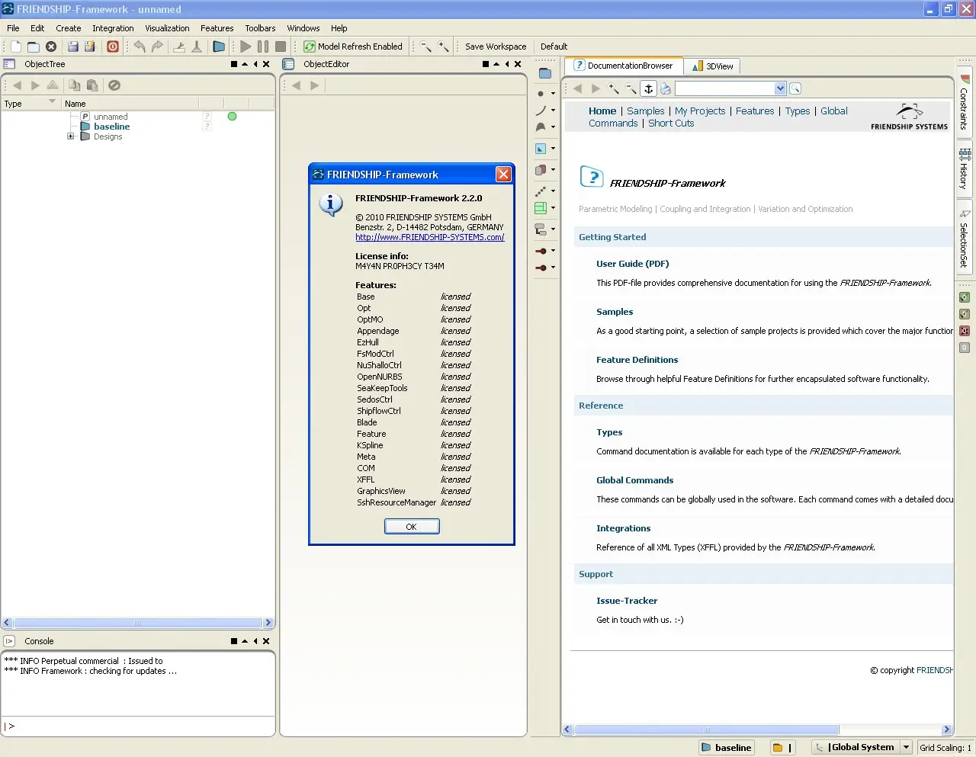
Task: Close the About dialog with red X
Action: 503,175
